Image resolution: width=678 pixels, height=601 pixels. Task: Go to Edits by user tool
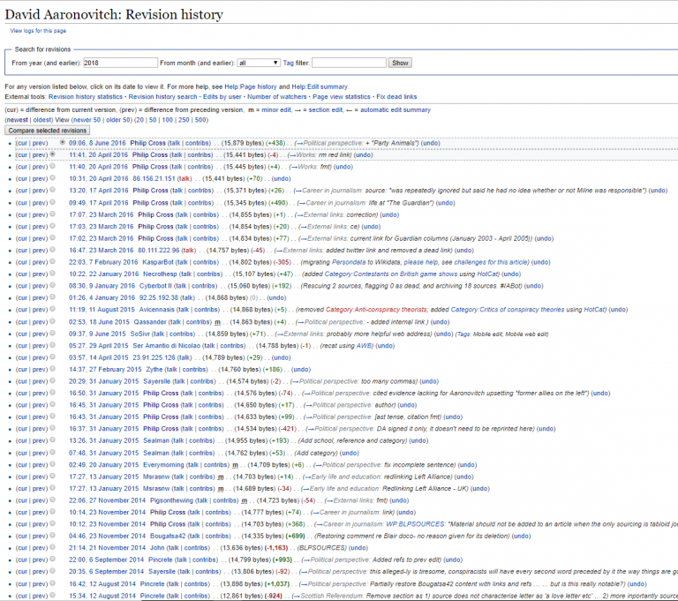point(215,96)
